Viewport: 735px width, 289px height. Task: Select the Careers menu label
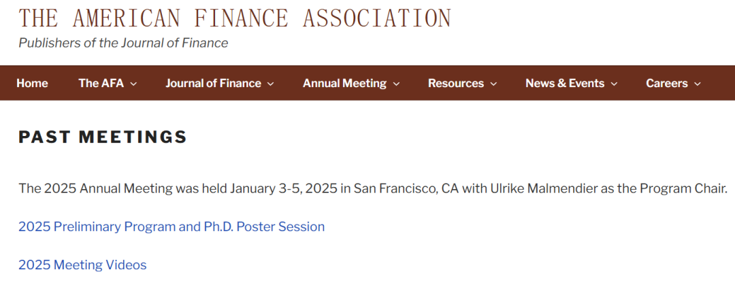point(666,83)
